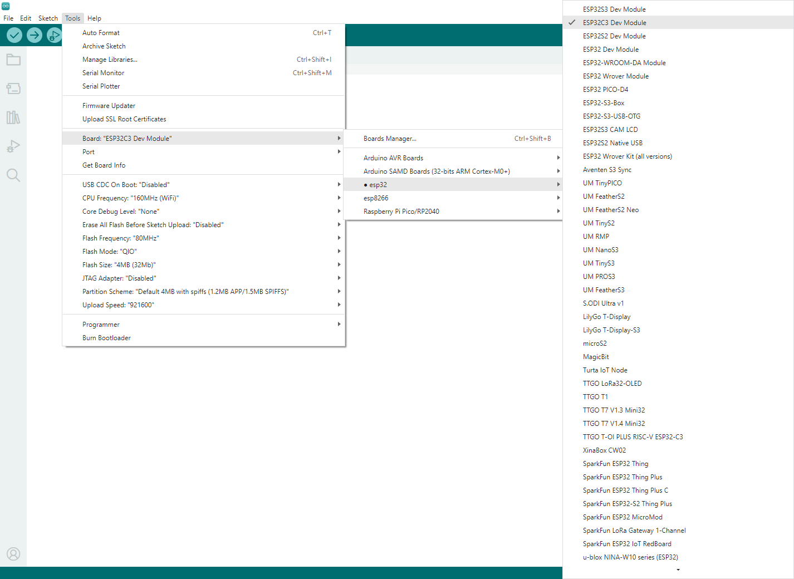
Task: Open the File menu
Action: point(8,18)
